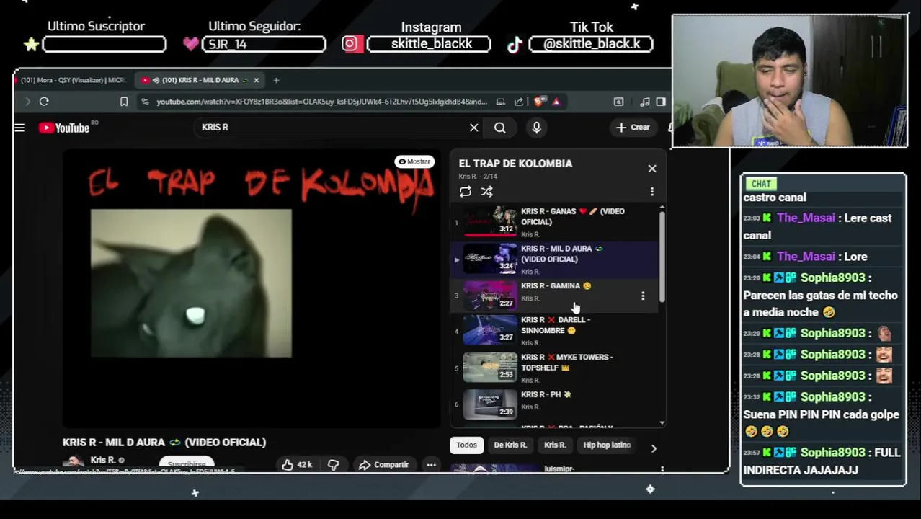Select the KRIS R - MIL D AURA playlist entry
This screenshot has height=519, width=921.
[x=555, y=259]
